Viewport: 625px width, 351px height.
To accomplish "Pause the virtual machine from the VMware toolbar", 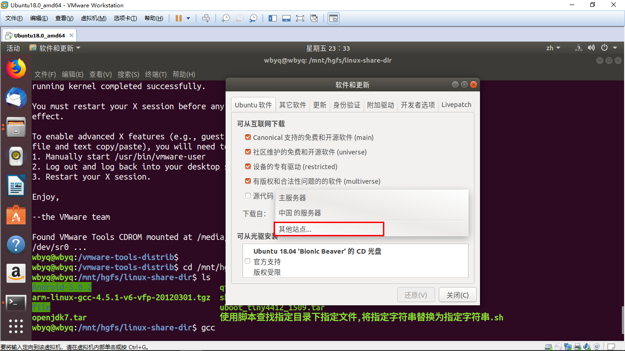I will coord(178,18).
